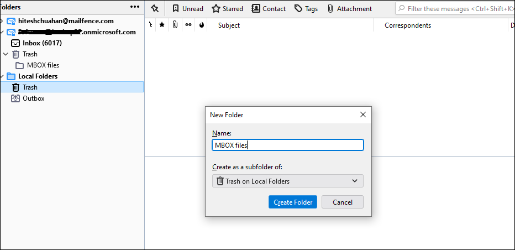Sort by thread column icon
This screenshot has height=250, width=515.
[150, 25]
